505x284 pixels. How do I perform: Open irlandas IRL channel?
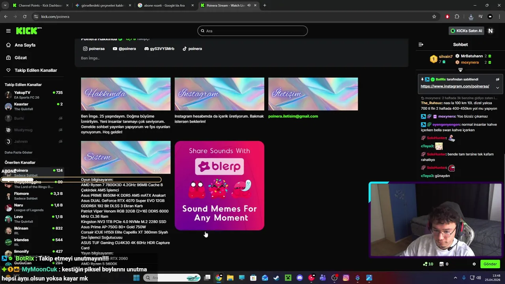tap(34, 242)
